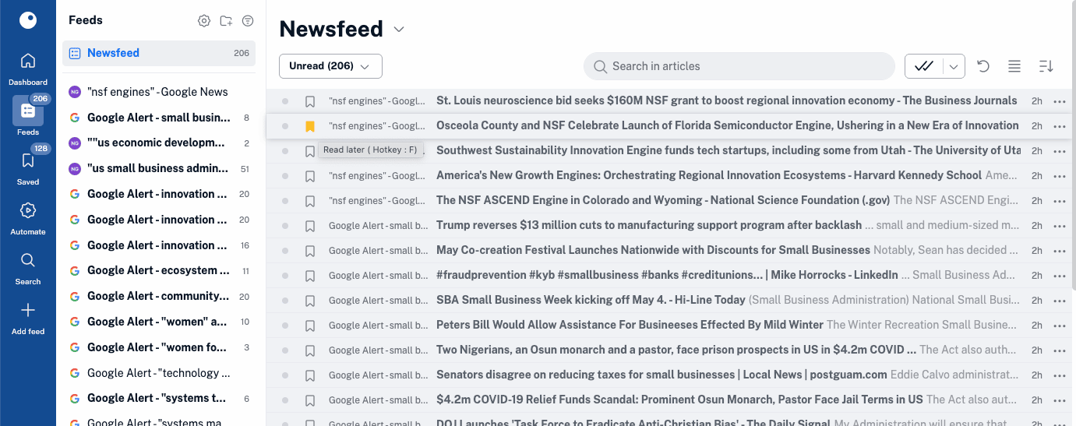
Task: Expand the Unread (206) filter dropdown
Action: (330, 66)
